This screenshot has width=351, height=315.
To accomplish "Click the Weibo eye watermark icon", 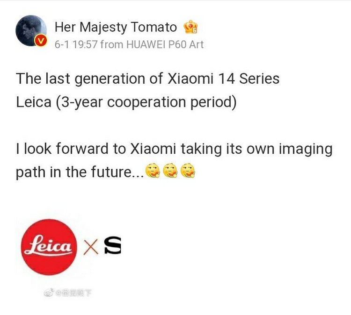I will (x=50, y=293).
